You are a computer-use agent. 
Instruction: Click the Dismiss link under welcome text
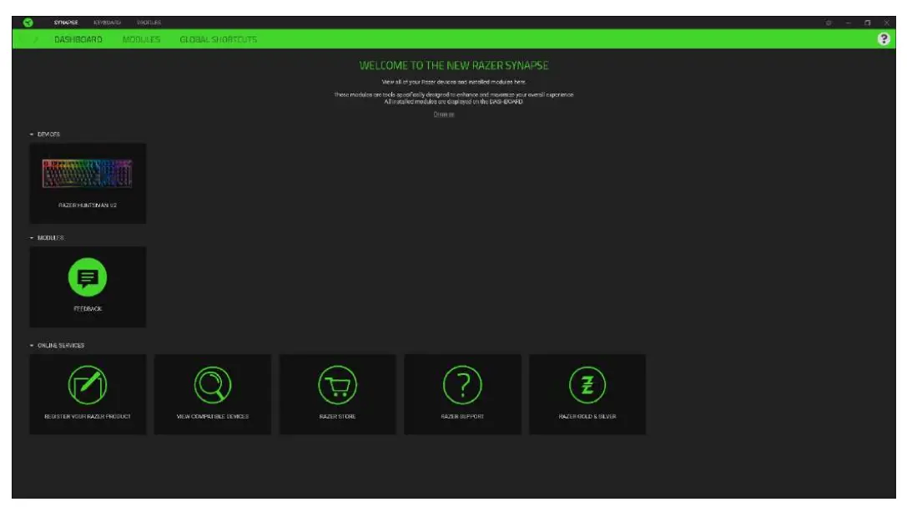pos(444,114)
